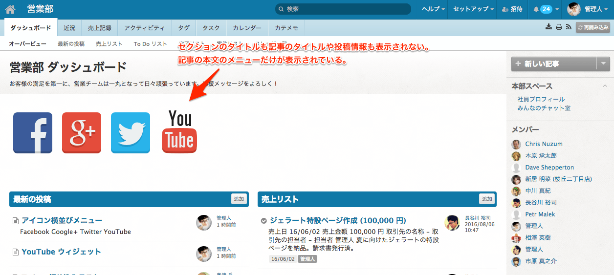Click the author avatar on YouTube ウィジェット row
This screenshot has height=275, width=614.
click(204, 254)
